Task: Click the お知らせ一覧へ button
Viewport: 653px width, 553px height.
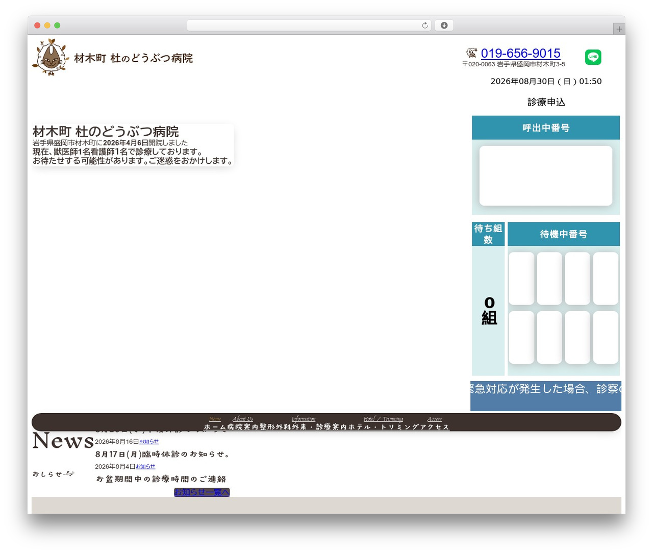Action: click(202, 492)
